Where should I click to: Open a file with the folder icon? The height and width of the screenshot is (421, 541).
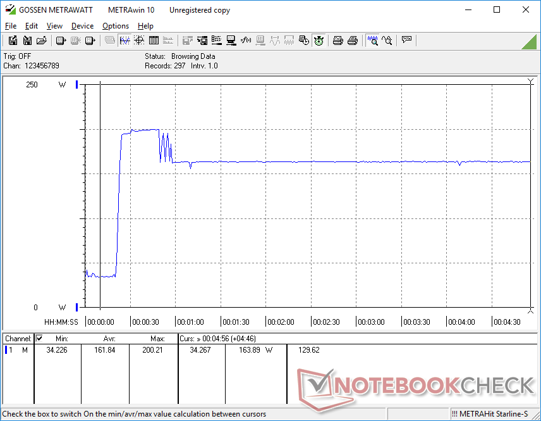click(x=42, y=41)
